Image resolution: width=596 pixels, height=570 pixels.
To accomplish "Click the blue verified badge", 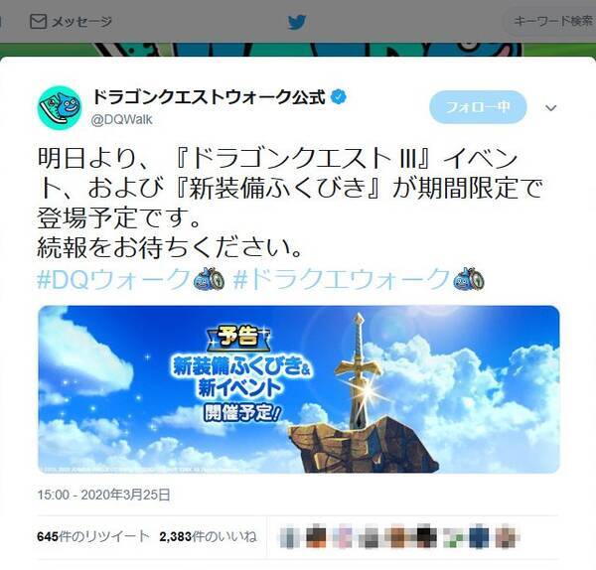I will click(x=339, y=97).
